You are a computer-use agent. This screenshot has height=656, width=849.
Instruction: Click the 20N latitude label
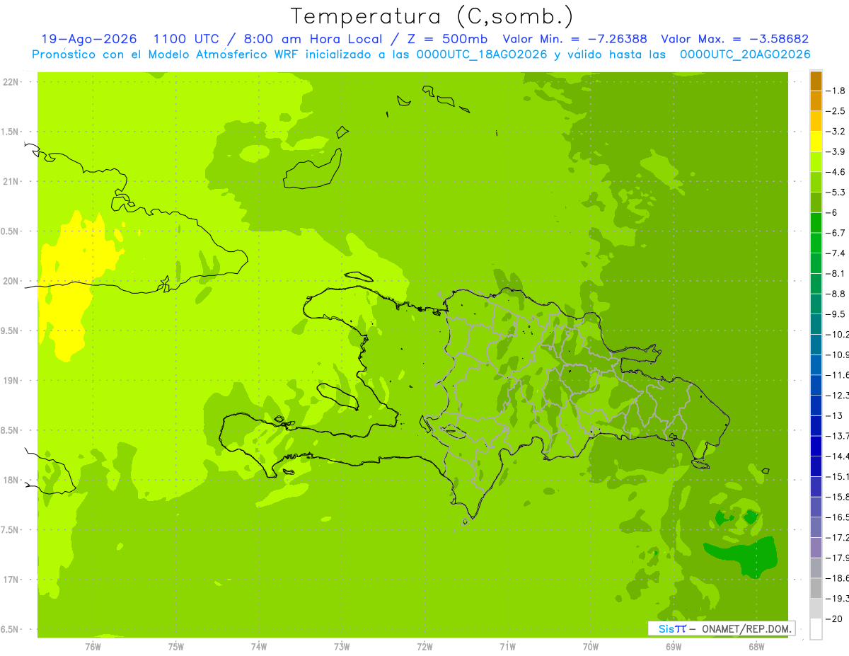11,281
